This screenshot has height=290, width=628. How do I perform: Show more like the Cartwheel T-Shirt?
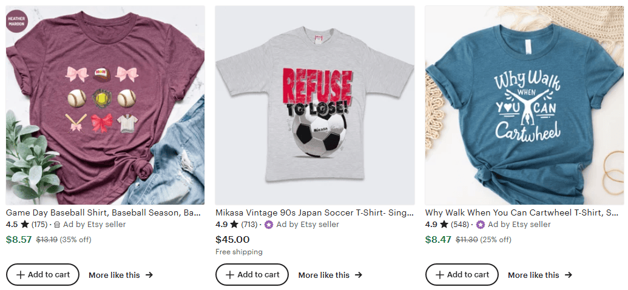pyautogui.click(x=539, y=275)
